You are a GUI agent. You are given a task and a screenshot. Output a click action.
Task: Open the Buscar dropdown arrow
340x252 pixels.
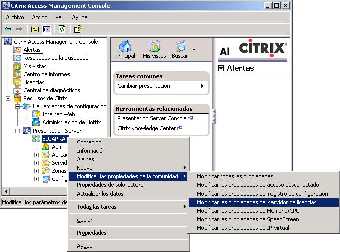(x=194, y=50)
